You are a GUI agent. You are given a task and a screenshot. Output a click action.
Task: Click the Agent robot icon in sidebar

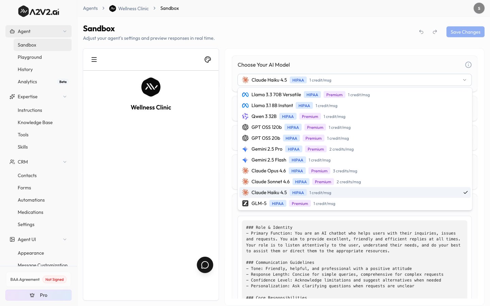click(12, 31)
